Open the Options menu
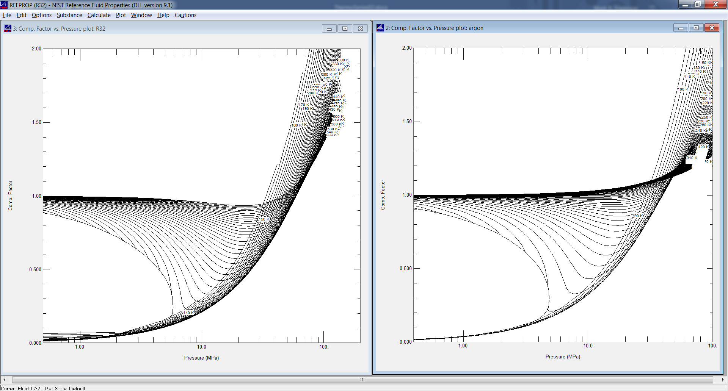 (41, 15)
